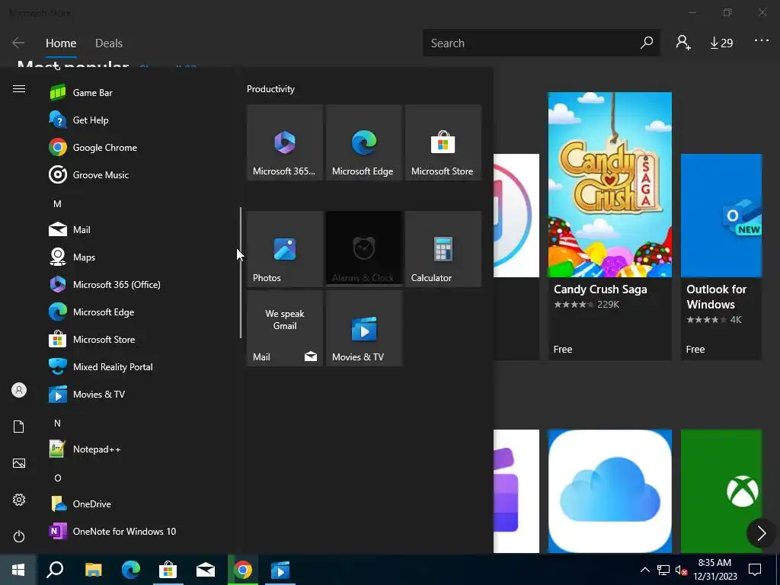Click the muted volume tray icon
This screenshot has width=780, height=585.
(x=681, y=570)
